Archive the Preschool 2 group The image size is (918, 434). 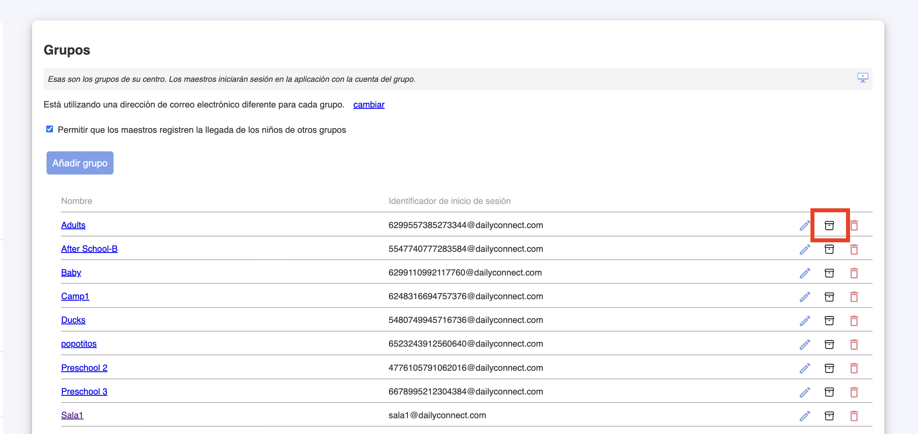pyautogui.click(x=829, y=368)
